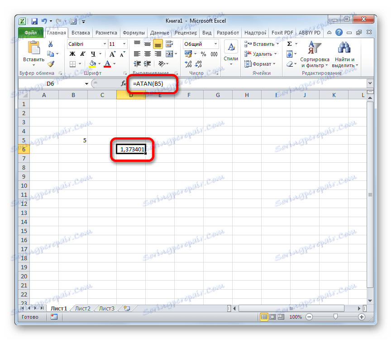Image resolution: width=392 pixels, height=340 pixels.
Task: Switch to the Формулы ribbon tab
Action: coord(133,32)
